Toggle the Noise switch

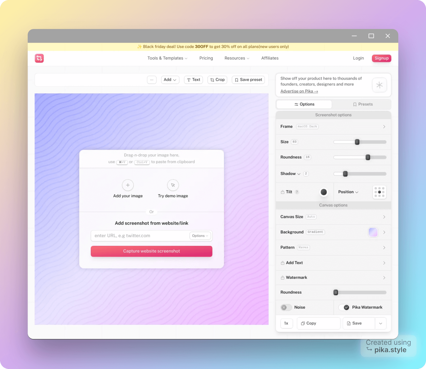click(x=286, y=307)
